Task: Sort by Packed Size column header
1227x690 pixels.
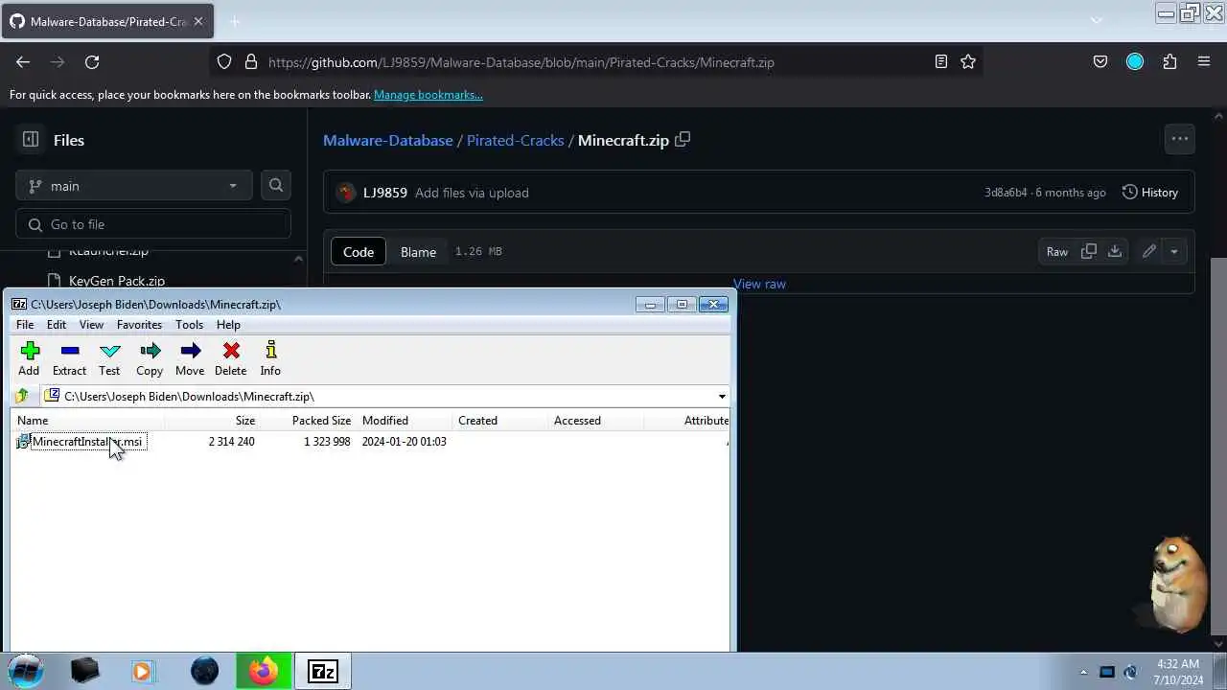Action: coord(309,421)
